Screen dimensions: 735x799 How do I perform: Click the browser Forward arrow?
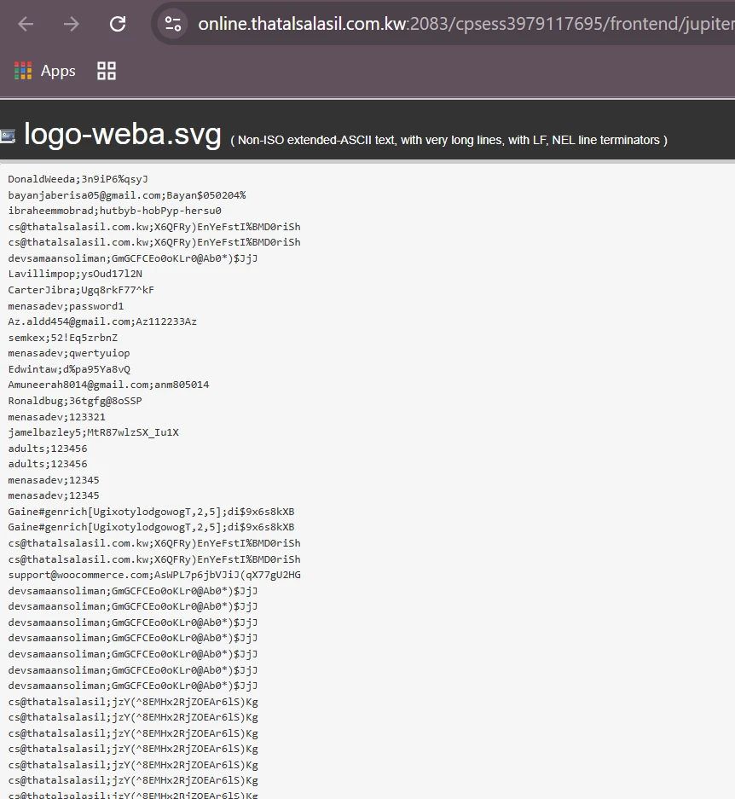coord(72,24)
